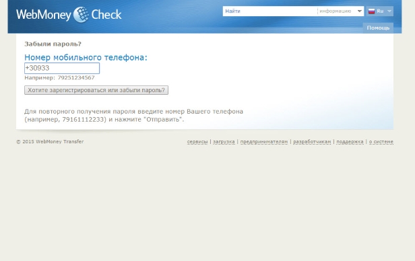Focus the Найти search field

click(269, 11)
